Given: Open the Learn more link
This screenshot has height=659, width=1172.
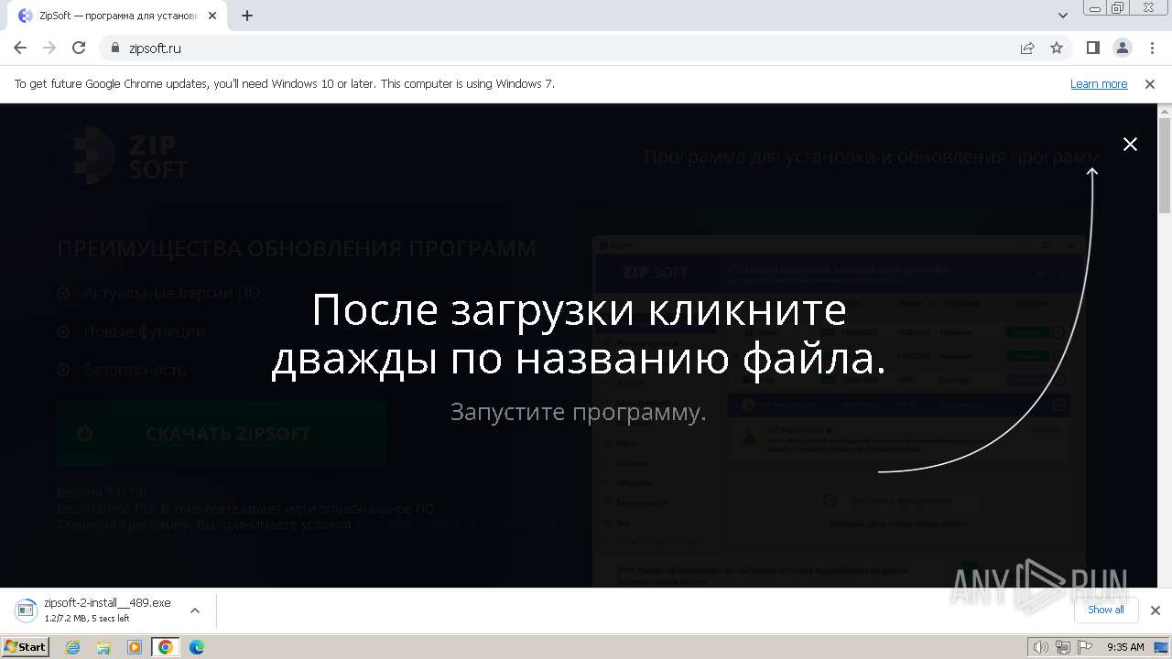Looking at the screenshot, I should tap(1099, 83).
